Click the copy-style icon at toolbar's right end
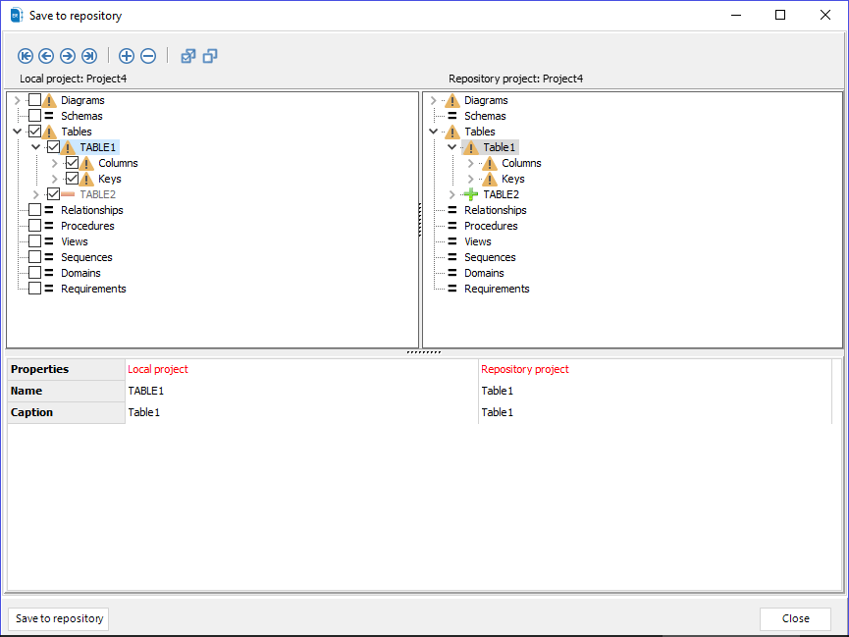Screen dimensions: 849x637 point(209,56)
